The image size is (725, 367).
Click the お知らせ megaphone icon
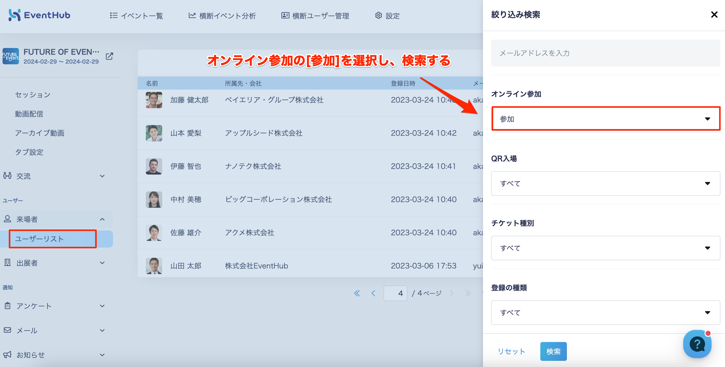(x=7, y=354)
